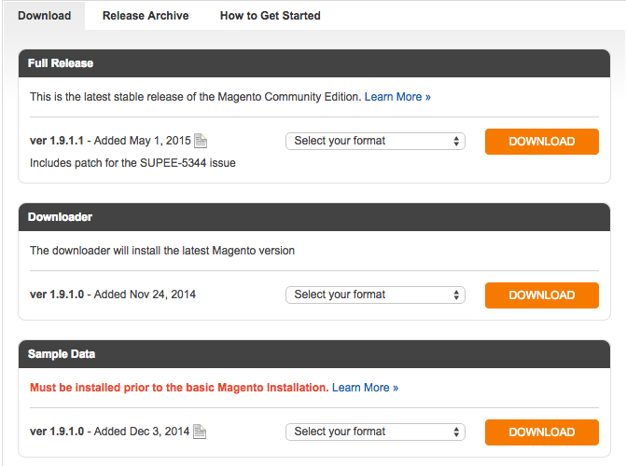The width and height of the screenshot is (626, 466).
Task: Select text 'Includes patch for the SUPEE-5344 issue'
Action: point(132,163)
